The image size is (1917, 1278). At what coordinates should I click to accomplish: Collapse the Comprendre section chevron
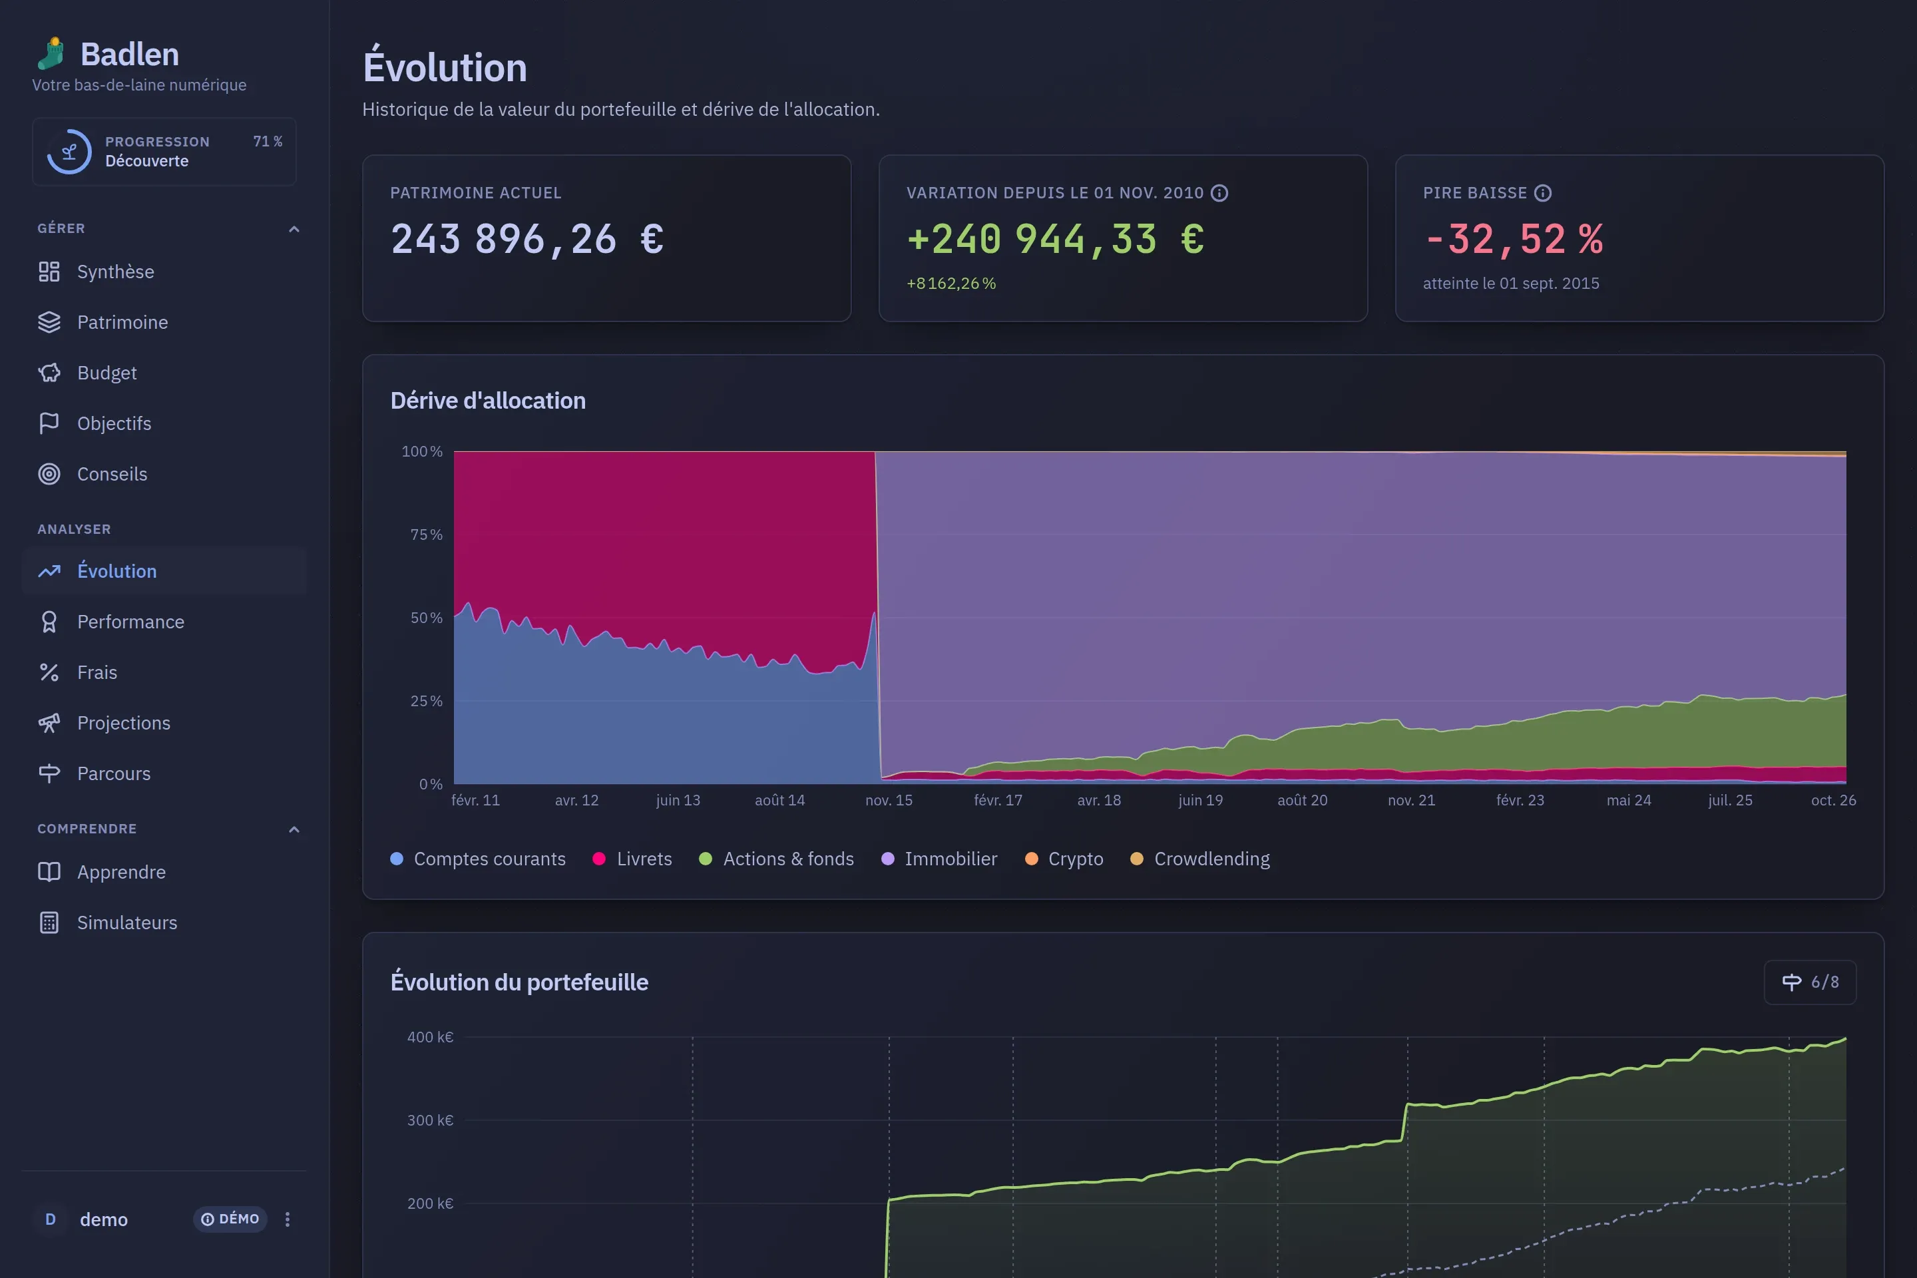click(294, 830)
